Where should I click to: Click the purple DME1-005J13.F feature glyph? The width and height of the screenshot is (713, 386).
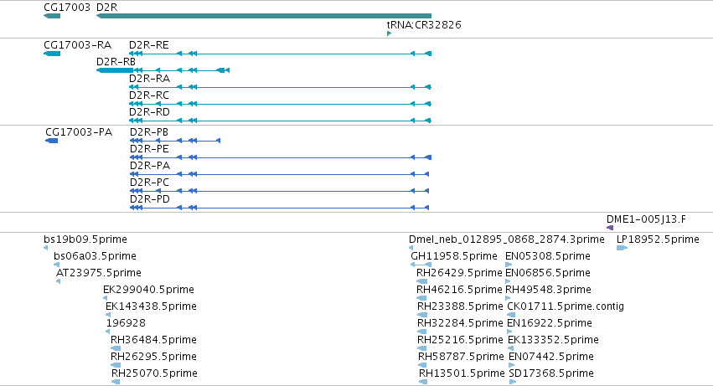610,228
